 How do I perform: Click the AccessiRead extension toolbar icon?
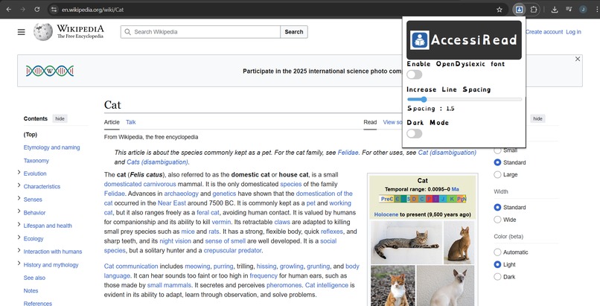[519, 10]
